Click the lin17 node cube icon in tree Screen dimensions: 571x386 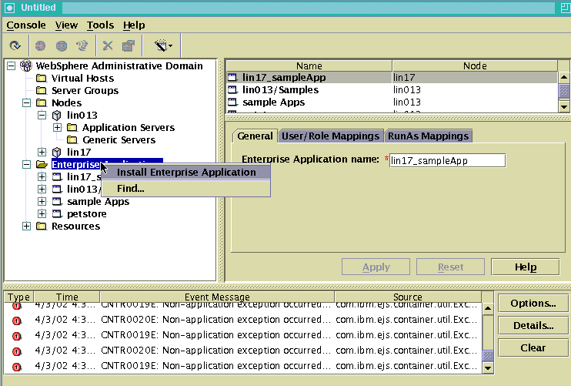click(x=56, y=152)
